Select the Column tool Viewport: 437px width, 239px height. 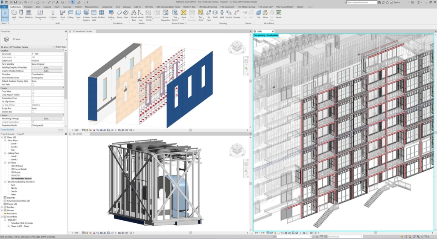[x=53, y=14]
